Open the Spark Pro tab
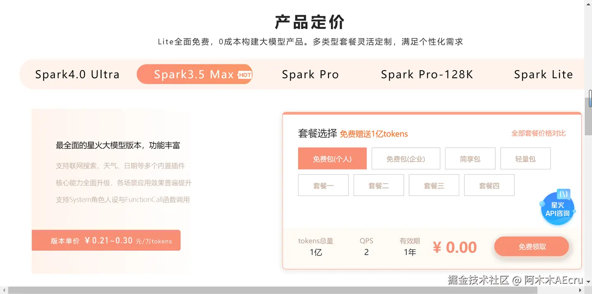Screen dimensions: 592x294 tap(310, 74)
